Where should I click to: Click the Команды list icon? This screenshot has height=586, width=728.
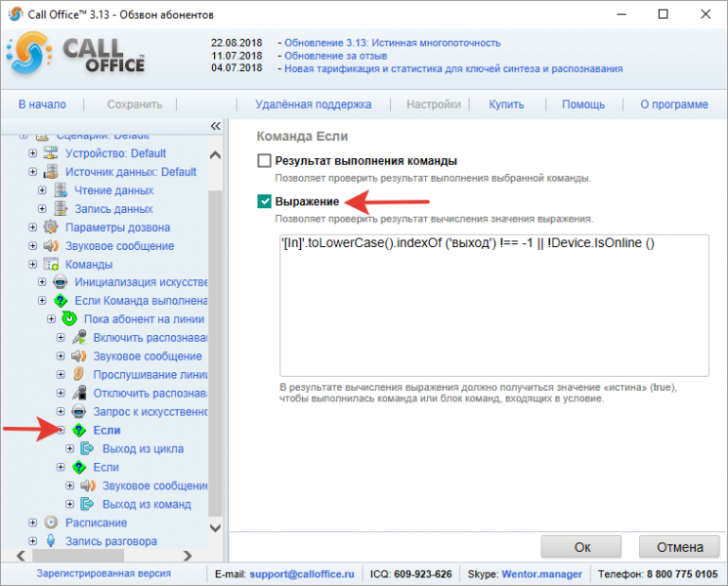coord(51,265)
